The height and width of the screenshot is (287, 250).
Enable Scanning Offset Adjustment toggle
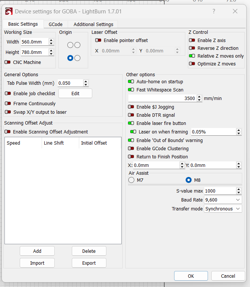pos(7,132)
